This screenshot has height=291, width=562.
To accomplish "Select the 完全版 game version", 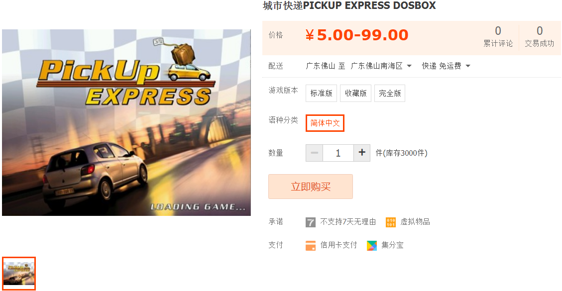I will coord(390,93).
